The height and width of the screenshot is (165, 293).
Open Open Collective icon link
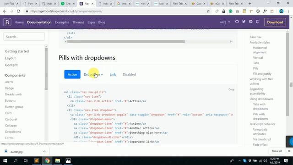tap(257, 22)
